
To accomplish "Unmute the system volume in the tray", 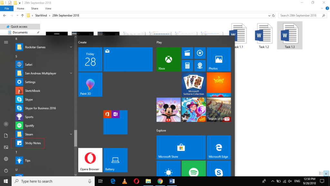I will 289,181.
